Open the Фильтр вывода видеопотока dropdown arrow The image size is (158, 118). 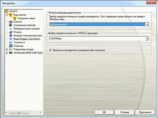(147, 24)
